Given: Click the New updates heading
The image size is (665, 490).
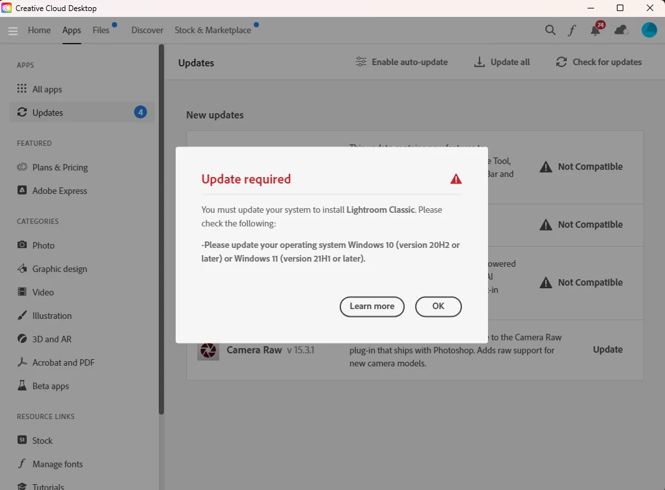Looking at the screenshot, I should (215, 115).
